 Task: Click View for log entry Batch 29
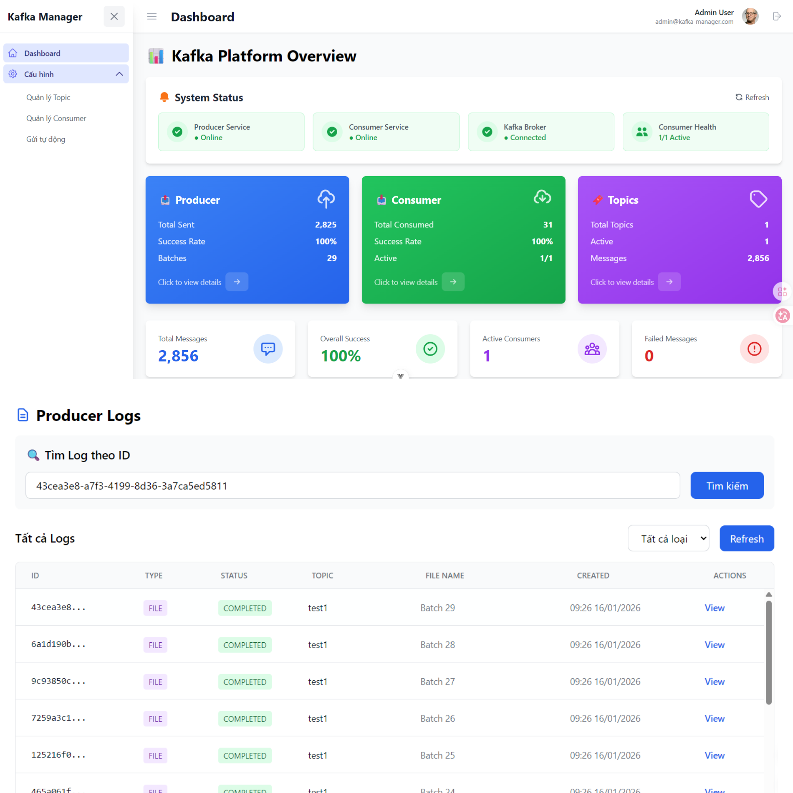click(x=714, y=608)
